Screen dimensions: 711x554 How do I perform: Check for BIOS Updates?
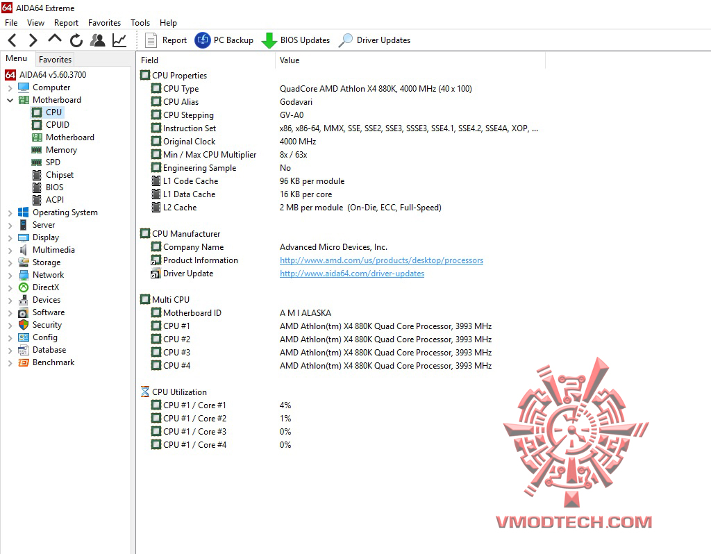tap(296, 40)
